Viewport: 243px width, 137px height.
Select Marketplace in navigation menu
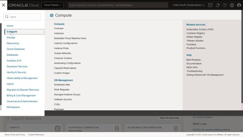tap(13, 107)
